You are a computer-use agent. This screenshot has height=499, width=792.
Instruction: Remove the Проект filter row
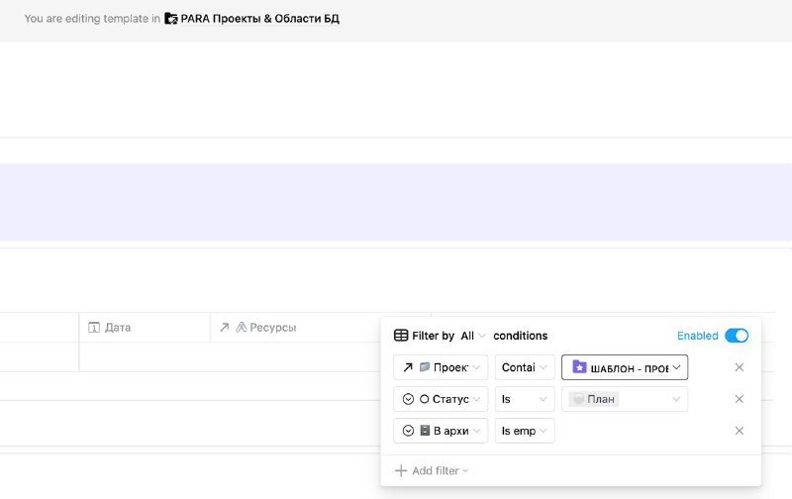coord(739,367)
